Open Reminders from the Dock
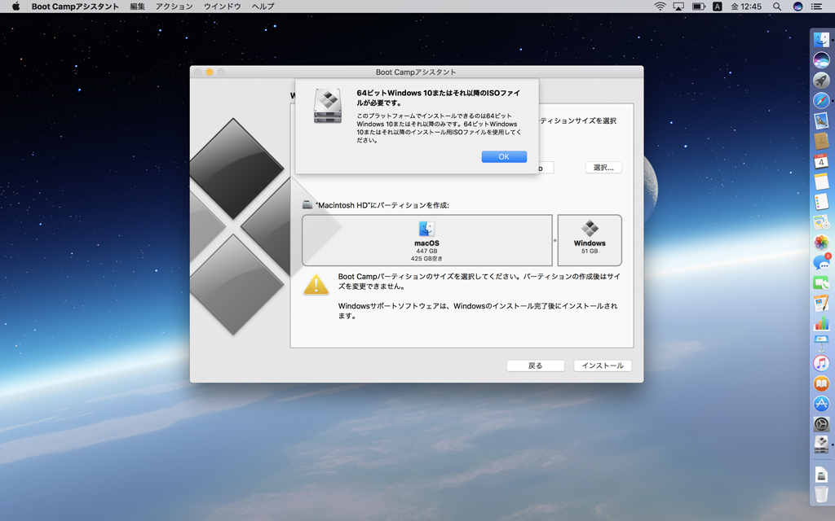835x521 pixels. coord(821,202)
